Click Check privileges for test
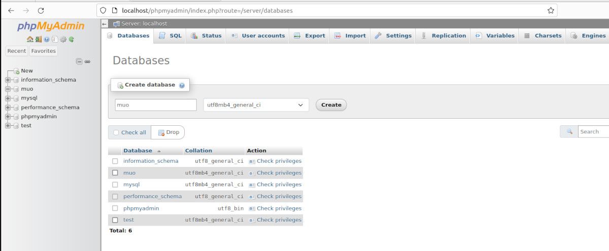 [x=279, y=220]
